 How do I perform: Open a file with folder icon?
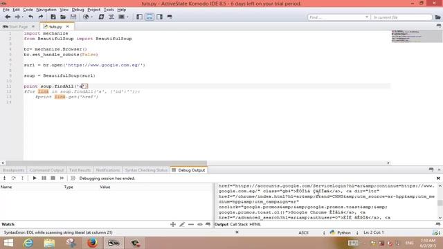pyautogui.click(x=63, y=17)
